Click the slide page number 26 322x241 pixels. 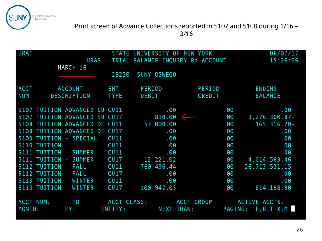point(299,229)
